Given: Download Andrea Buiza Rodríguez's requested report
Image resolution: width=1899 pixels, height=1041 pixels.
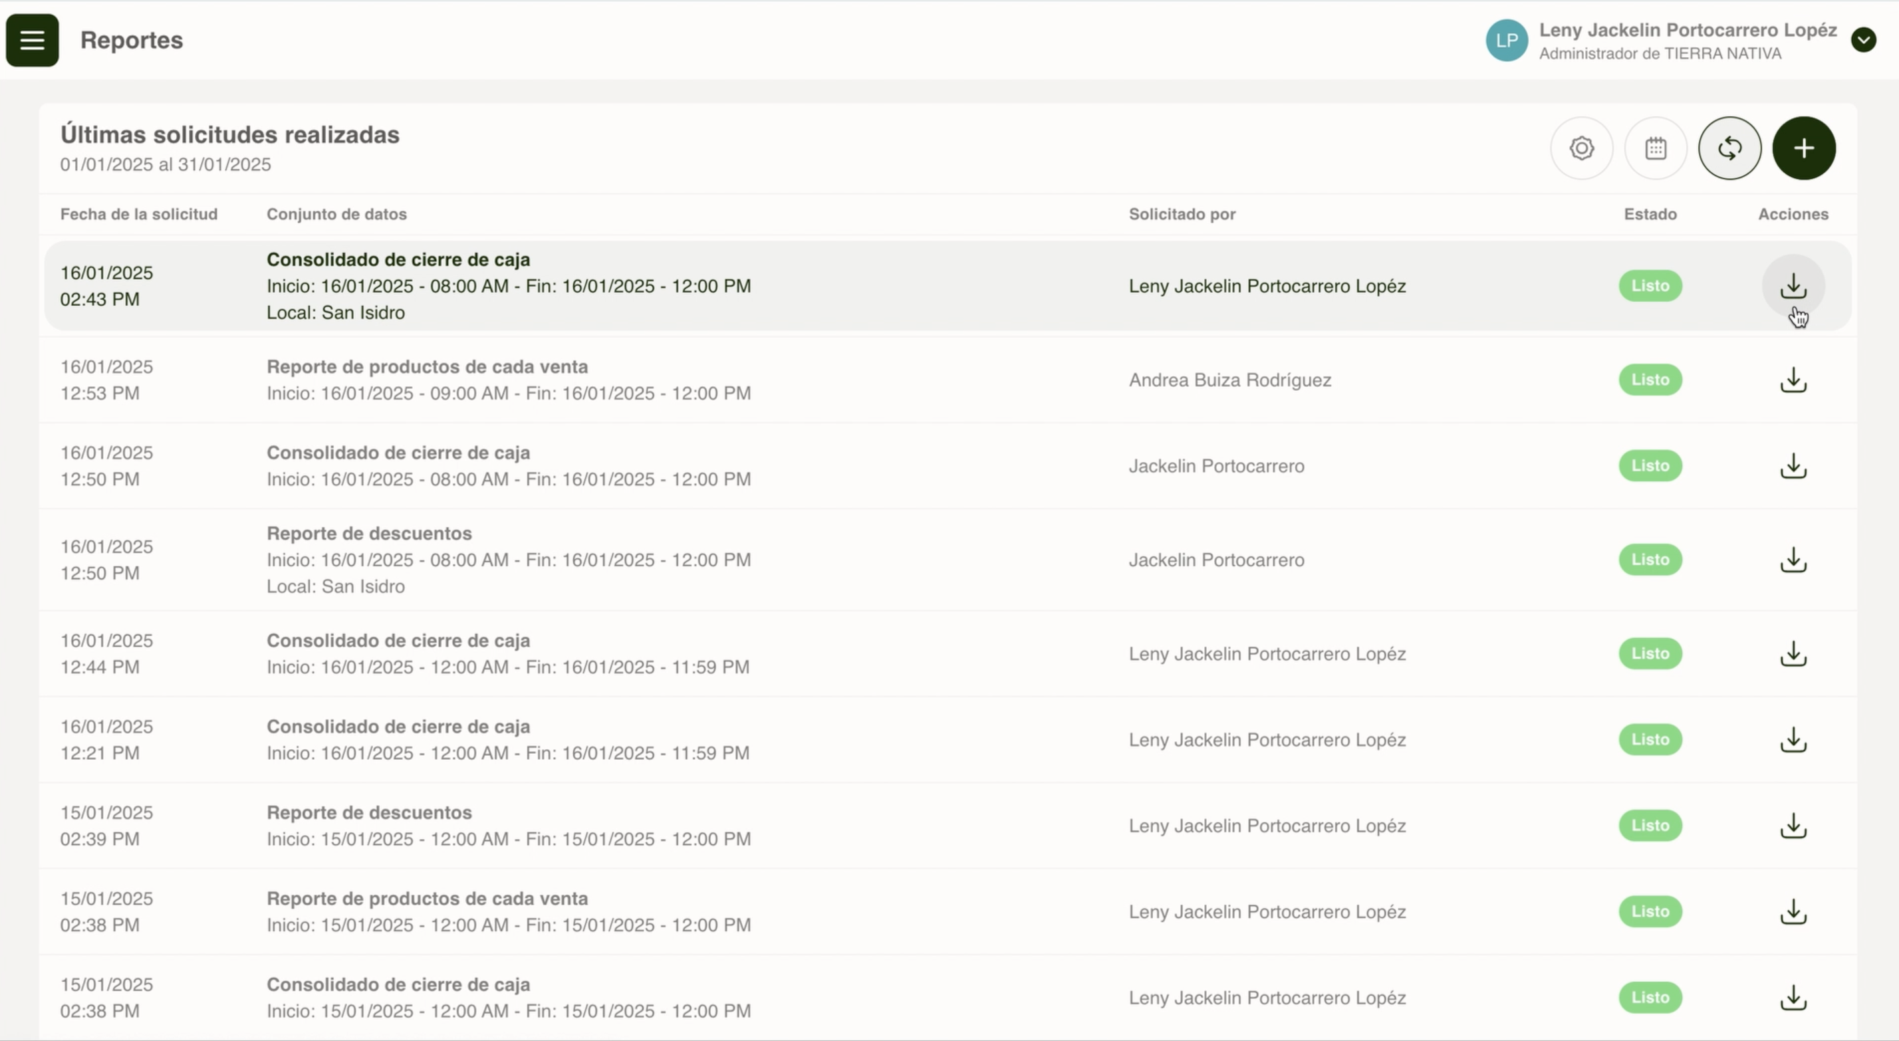Looking at the screenshot, I should coord(1793,380).
